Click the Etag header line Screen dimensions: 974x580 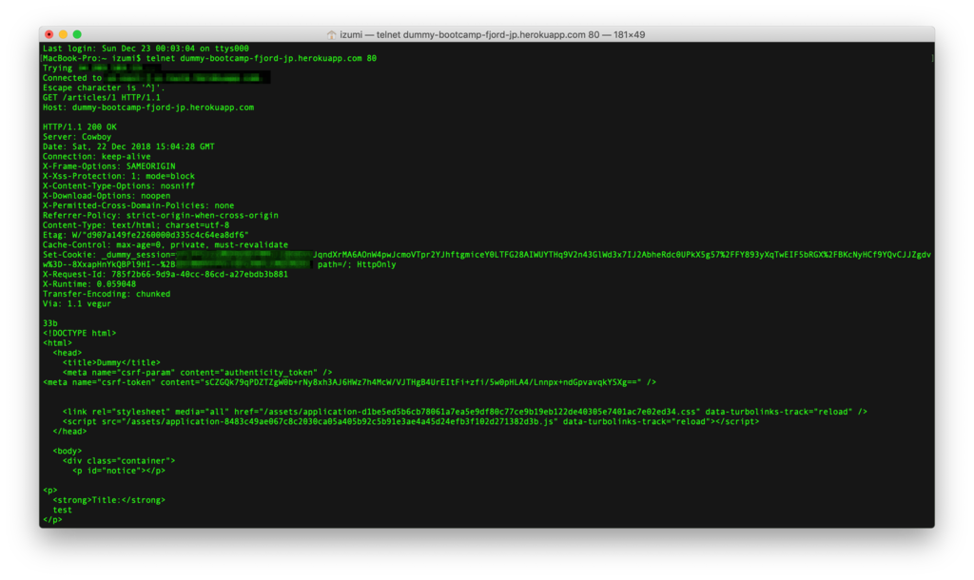146,236
